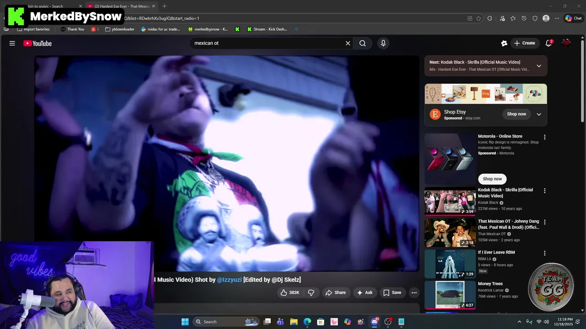Screen dimensions: 586x329
Task: Open the Thank You bookmark
Action: click(x=72, y=29)
